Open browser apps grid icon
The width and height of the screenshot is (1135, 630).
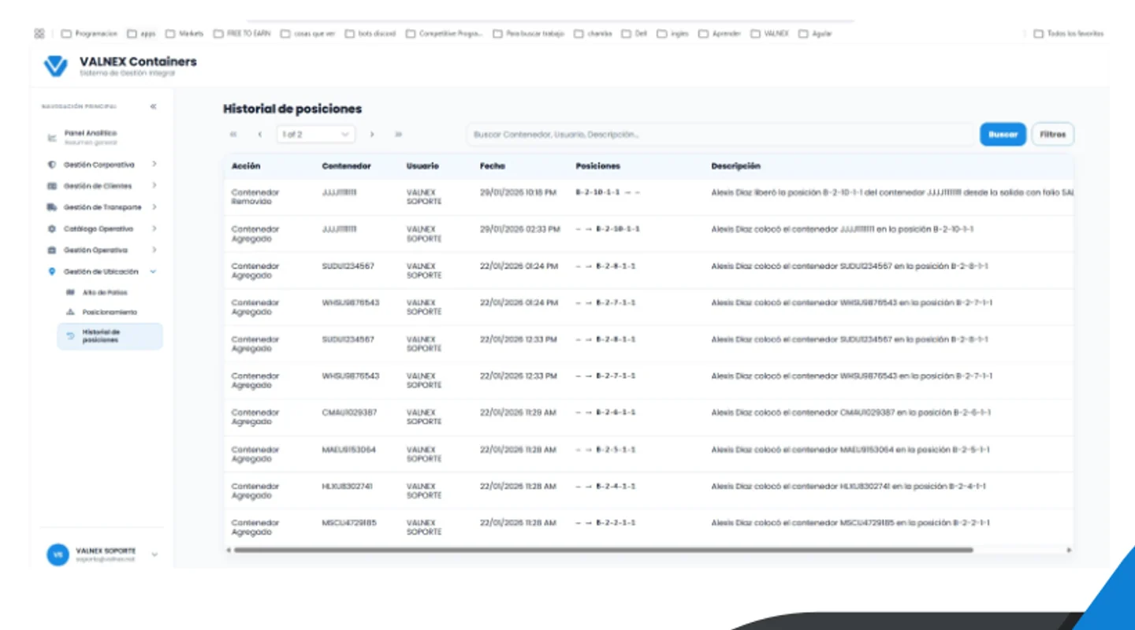tap(39, 34)
